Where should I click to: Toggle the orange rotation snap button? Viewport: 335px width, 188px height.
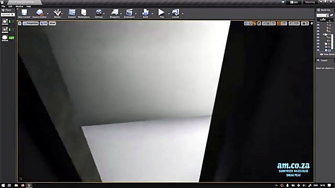[x=279, y=23]
